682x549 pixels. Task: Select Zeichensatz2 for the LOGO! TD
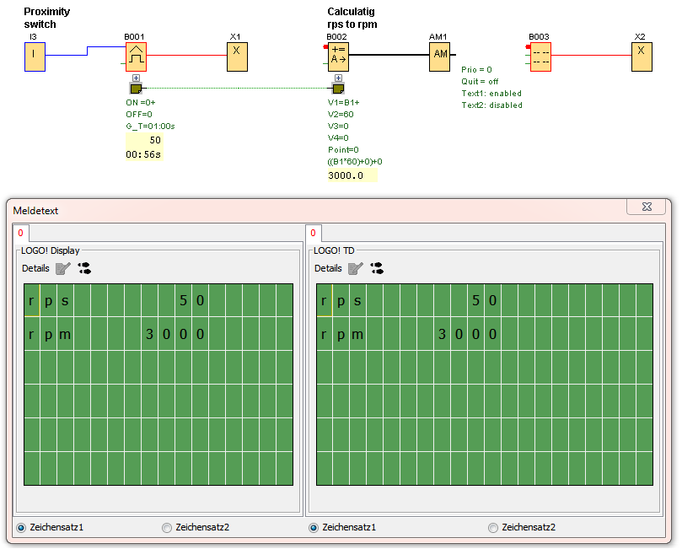point(493,528)
